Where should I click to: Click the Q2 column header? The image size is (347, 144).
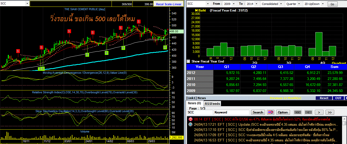[254, 67]
